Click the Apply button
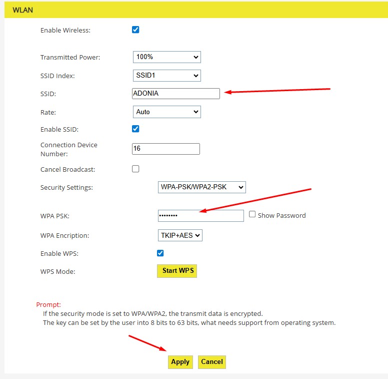The height and width of the screenshot is (379, 388). click(x=180, y=362)
